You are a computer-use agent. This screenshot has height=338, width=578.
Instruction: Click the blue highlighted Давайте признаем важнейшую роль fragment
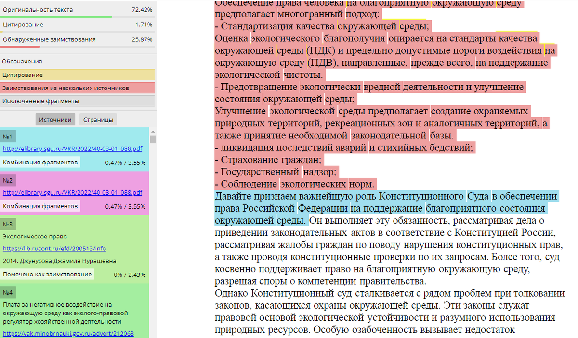tap(386, 209)
